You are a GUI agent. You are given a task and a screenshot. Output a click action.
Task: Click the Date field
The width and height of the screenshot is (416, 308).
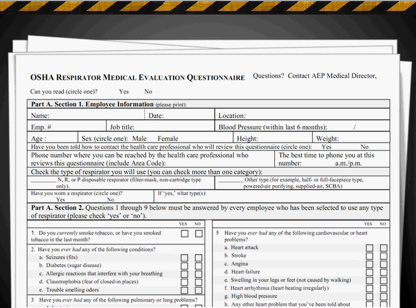point(188,116)
